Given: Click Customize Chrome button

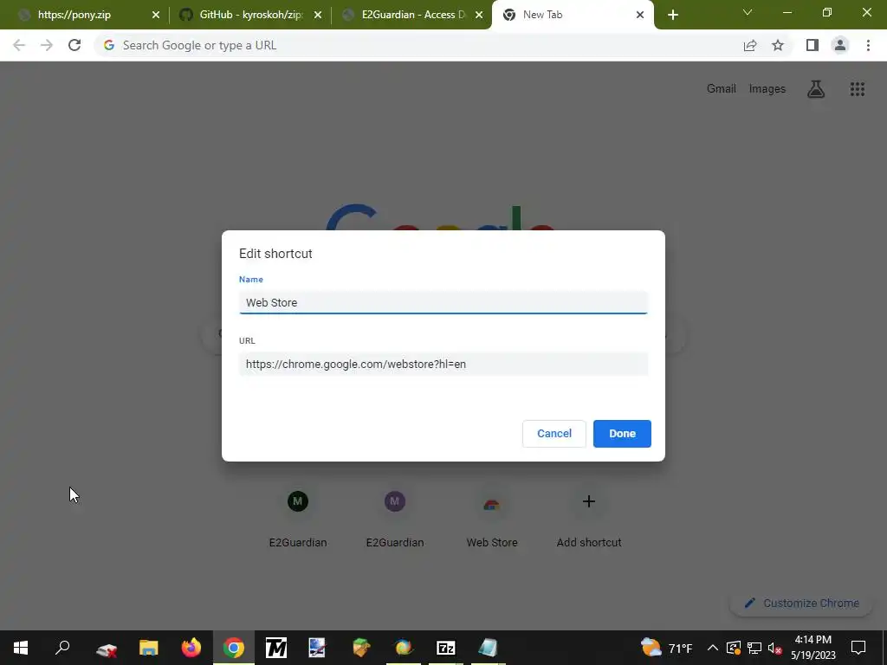Looking at the screenshot, I should (x=803, y=604).
